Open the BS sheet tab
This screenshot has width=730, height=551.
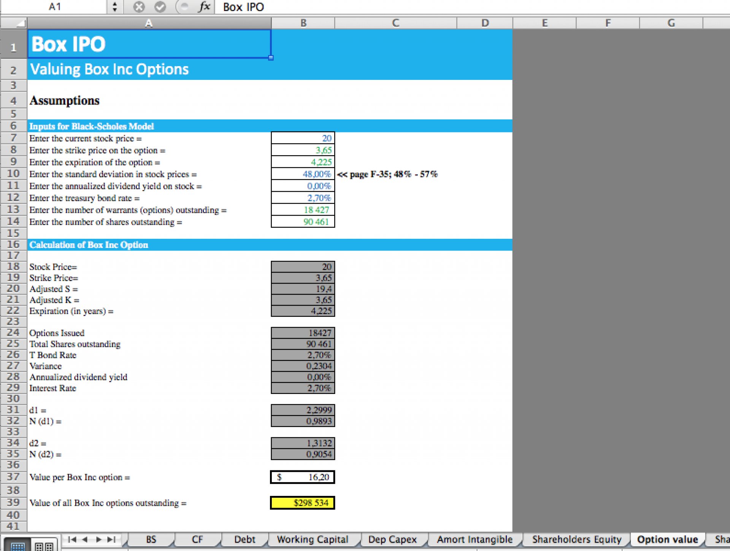click(x=151, y=539)
